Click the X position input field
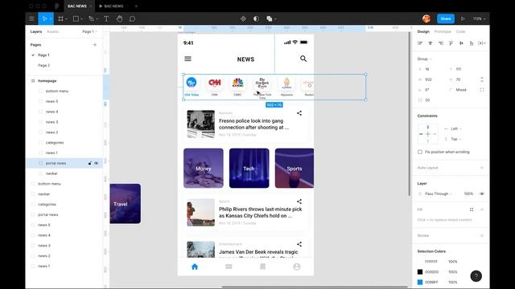Image resolution: width=515 pixels, height=289 pixels. pyautogui.click(x=431, y=69)
